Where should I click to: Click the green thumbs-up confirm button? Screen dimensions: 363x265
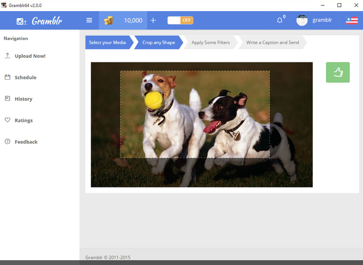tap(338, 72)
